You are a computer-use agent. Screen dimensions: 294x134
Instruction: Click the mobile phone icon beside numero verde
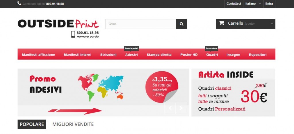pyautogui.click(x=73, y=34)
